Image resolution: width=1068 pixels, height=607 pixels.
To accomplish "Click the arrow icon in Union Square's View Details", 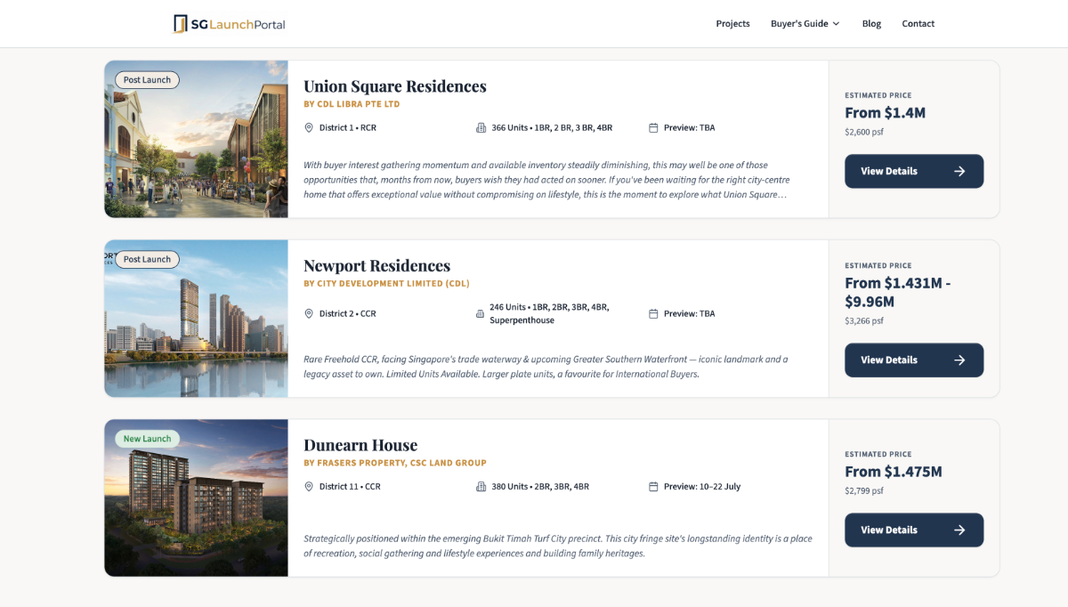I will click(959, 171).
